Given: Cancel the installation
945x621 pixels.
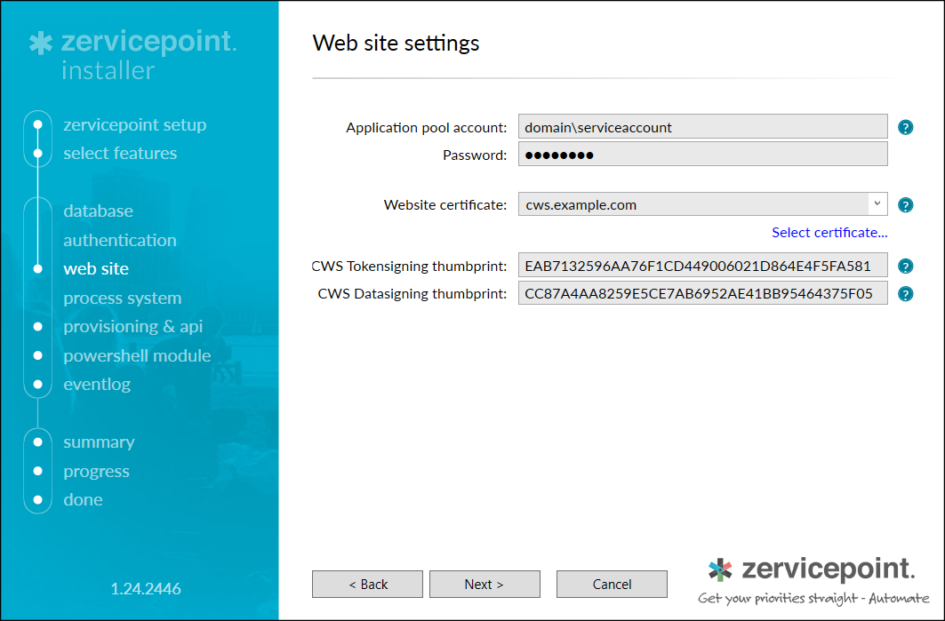Looking at the screenshot, I should coord(612,584).
